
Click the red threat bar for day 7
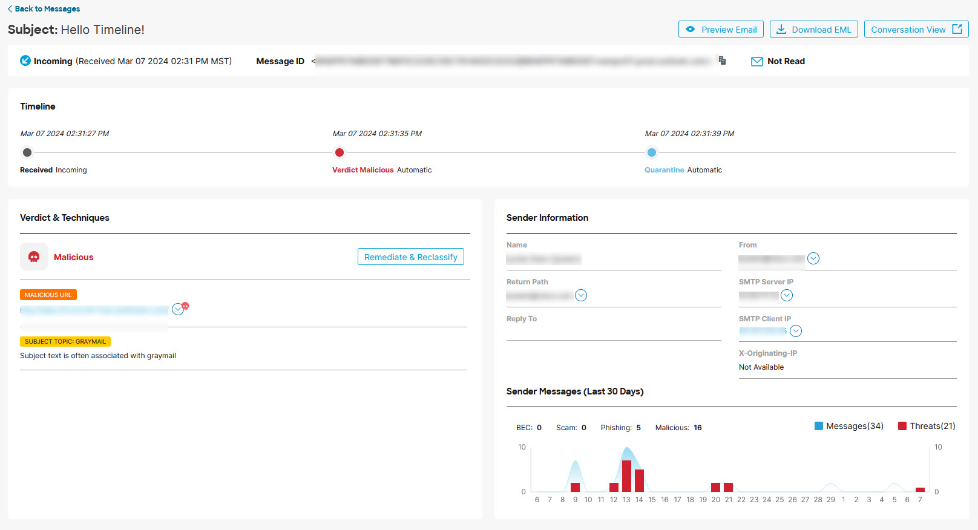[920, 489]
